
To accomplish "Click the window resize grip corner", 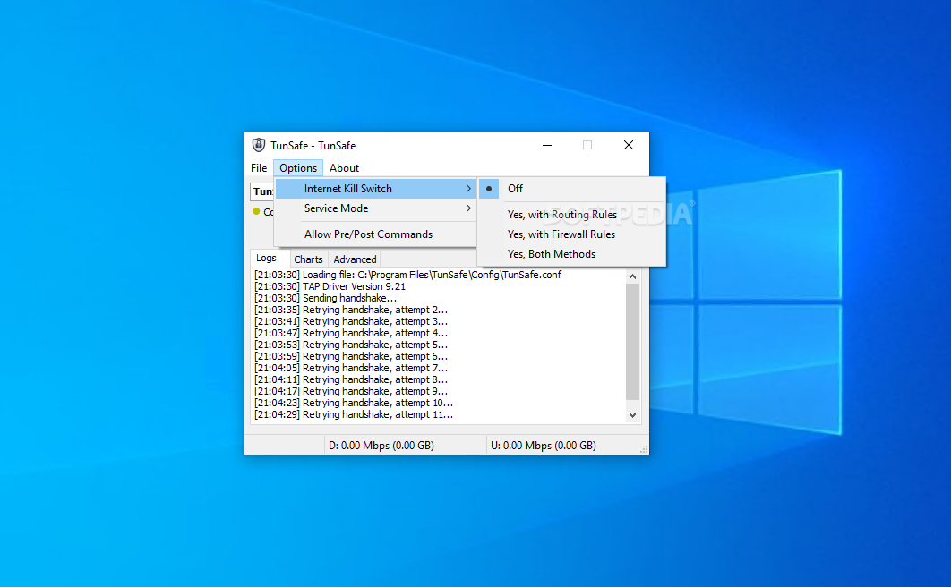I will [644, 449].
